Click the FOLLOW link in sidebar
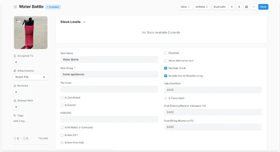The width and height of the screenshot is (280, 152). point(43,138)
